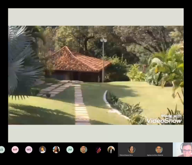Click the gray bar below the video
192x165 pixels.
click(x=96, y=133)
